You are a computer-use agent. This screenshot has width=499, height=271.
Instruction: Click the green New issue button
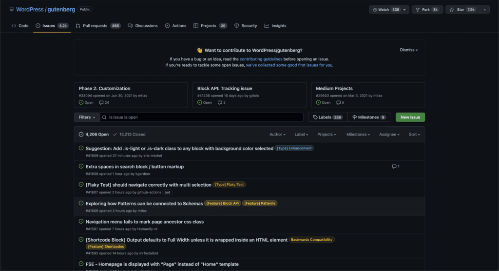[x=410, y=117]
